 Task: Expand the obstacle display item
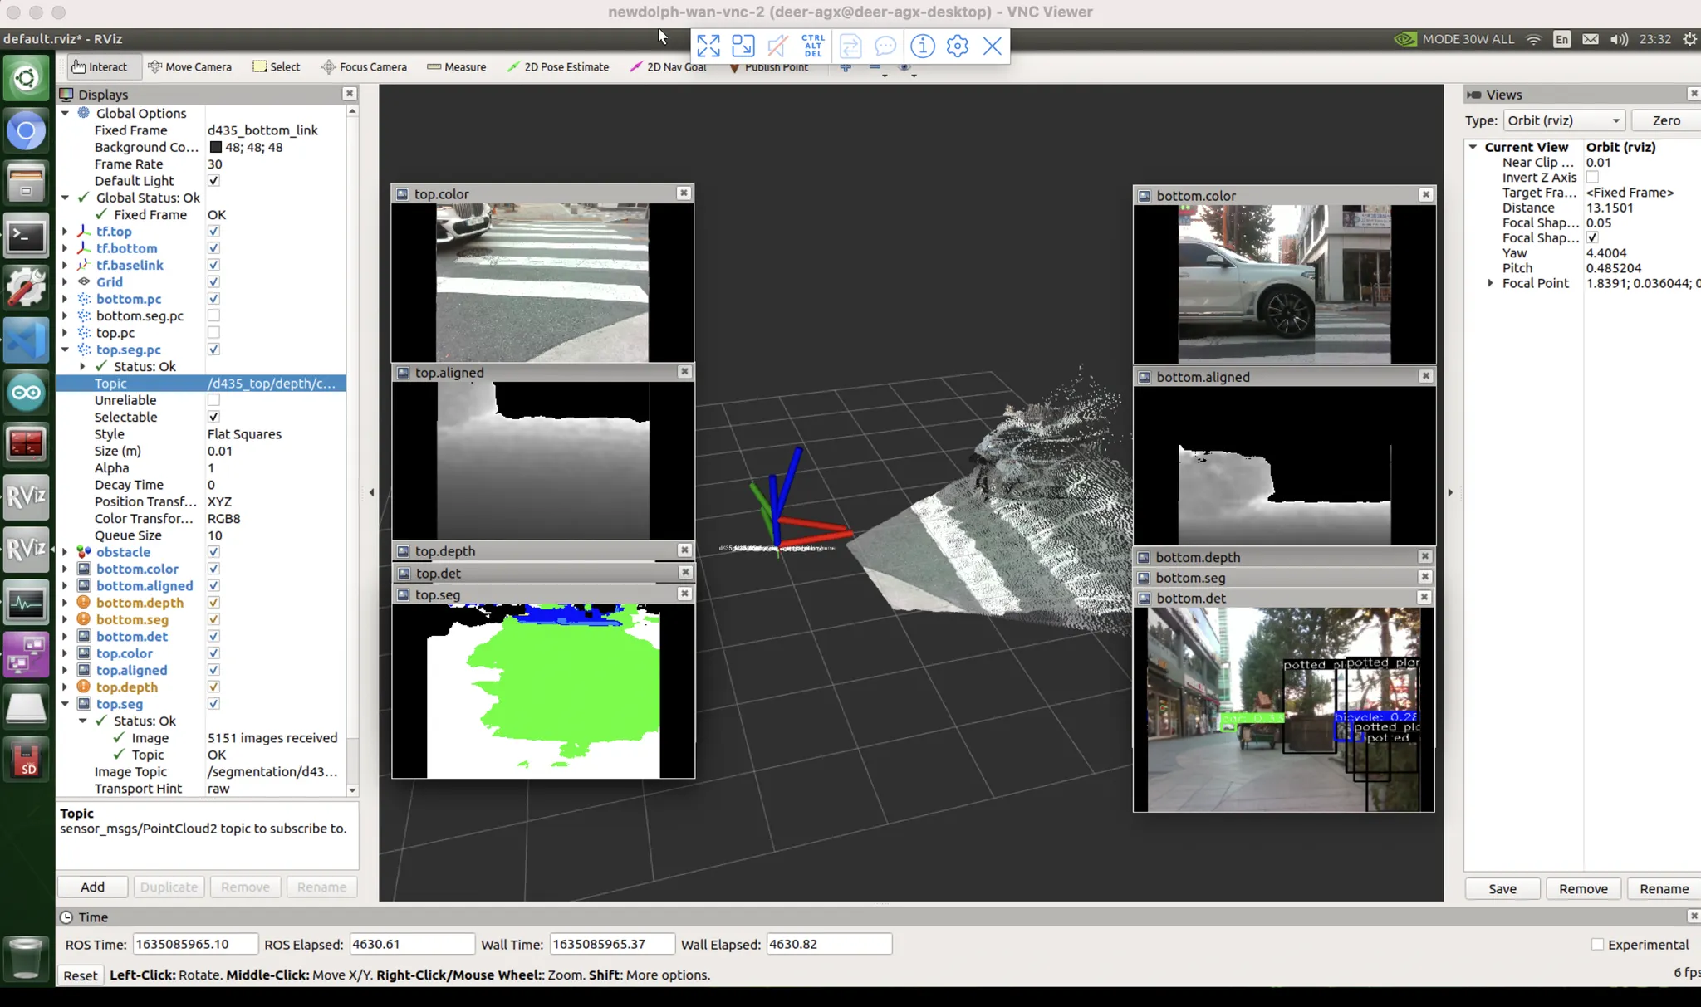coord(65,552)
